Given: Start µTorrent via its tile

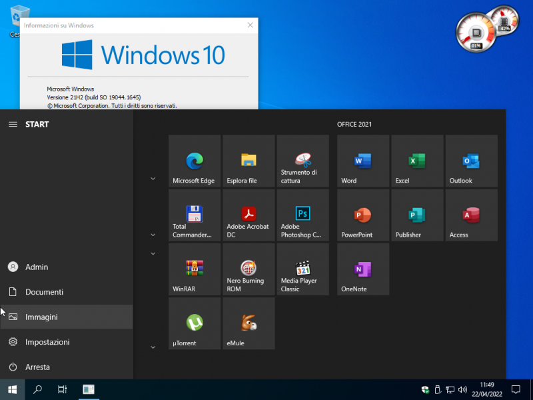Looking at the screenshot, I should click(x=194, y=323).
